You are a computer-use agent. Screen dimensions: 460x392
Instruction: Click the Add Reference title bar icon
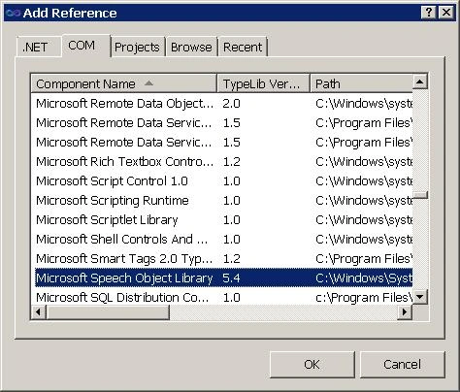[14, 13]
